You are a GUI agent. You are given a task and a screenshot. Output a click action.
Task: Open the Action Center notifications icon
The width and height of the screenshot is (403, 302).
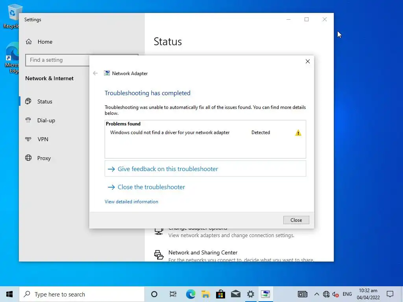tap(390, 294)
